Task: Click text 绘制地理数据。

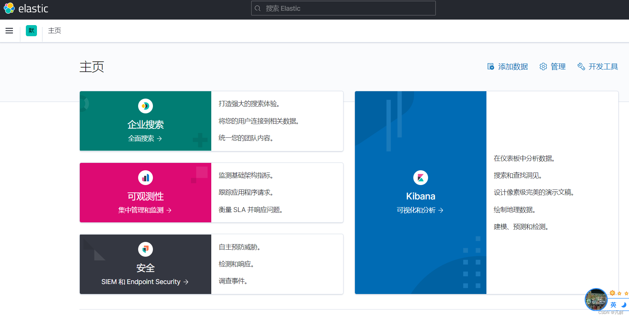Action: point(515,210)
